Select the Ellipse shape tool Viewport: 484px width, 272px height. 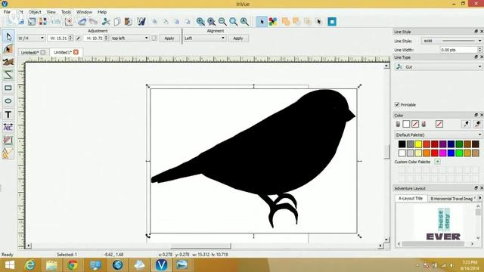8,100
